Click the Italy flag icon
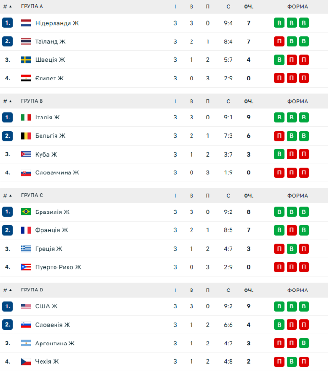 (26, 118)
